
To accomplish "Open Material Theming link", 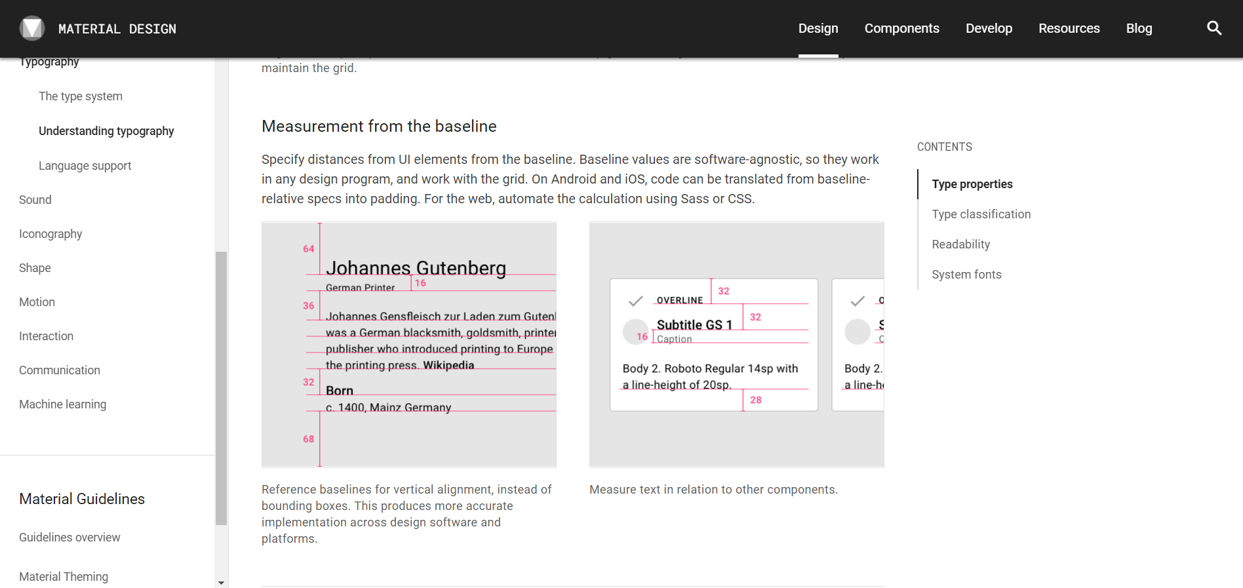I will [x=64, y=577].
